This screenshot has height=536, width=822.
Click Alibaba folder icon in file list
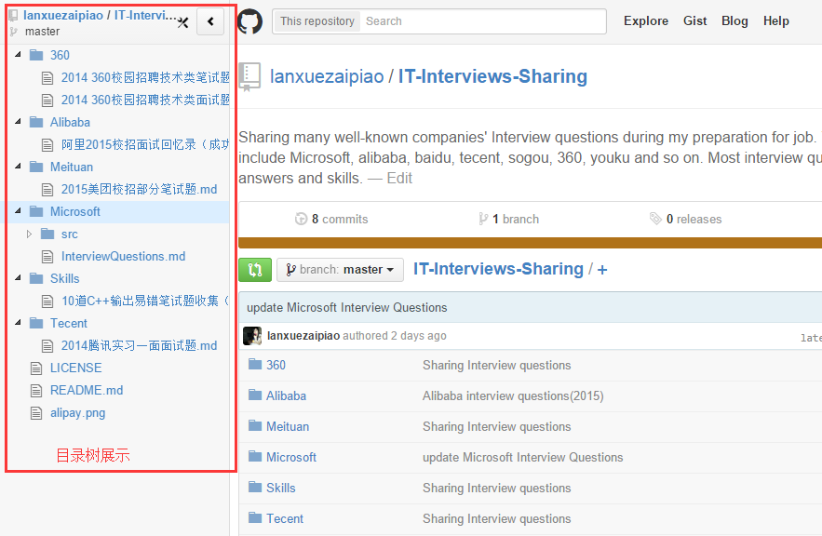255,395
